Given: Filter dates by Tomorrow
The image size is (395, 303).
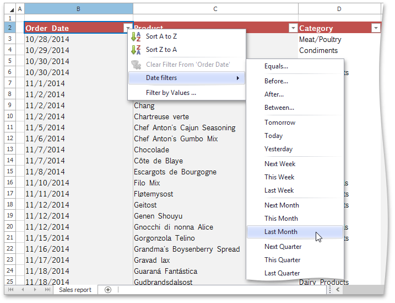Looking at the screenshot, I should click(295, 123).
